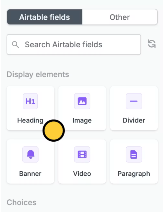163x212 pixels.
Task: Select the H1 Heading icon
Action: pos(30,101)
